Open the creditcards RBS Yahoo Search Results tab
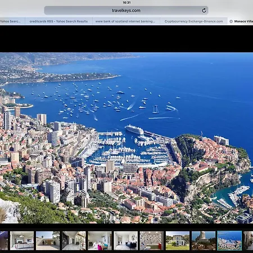 pyautogui.click(x=58, y=21)
